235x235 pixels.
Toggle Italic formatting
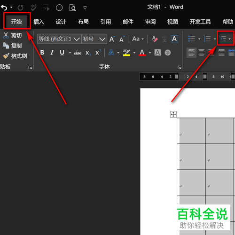click(52, 53)
